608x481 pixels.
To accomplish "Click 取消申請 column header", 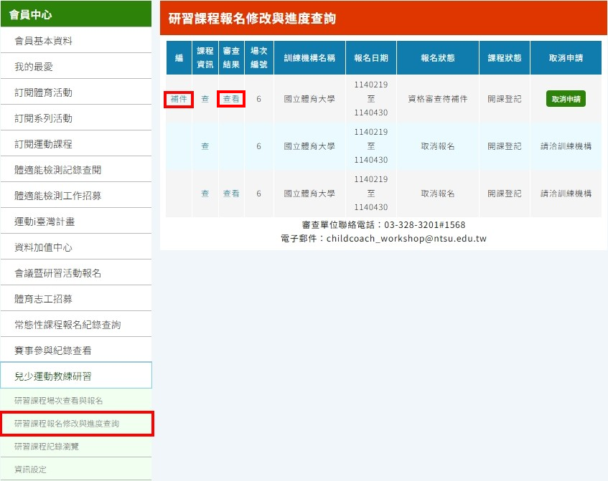I will coord(566,57).
